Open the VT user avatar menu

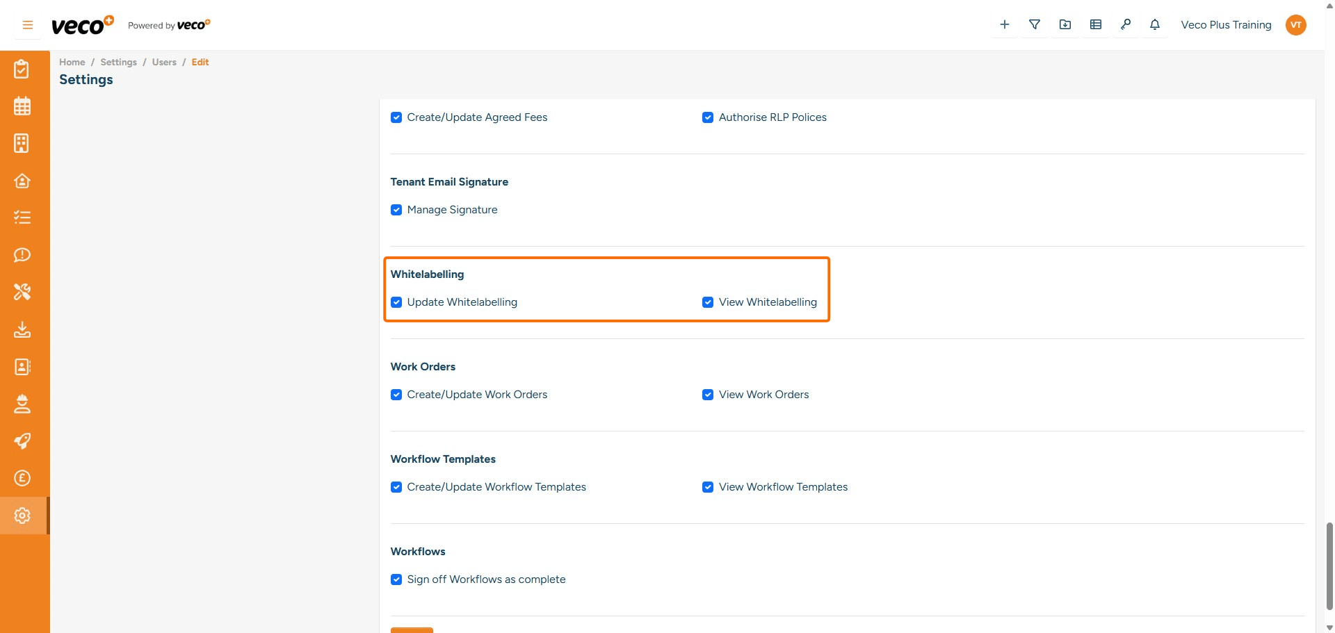(x=1295, y=25)
